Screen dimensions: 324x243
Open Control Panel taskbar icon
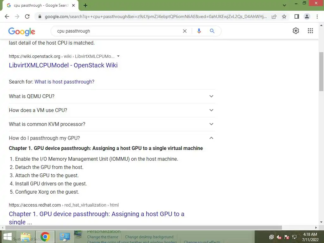65,237
